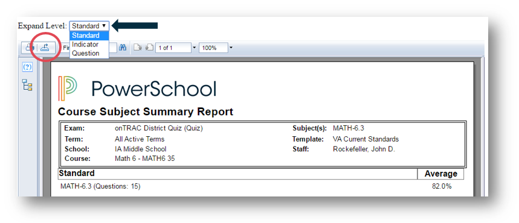The height and width of the screenshot is (223, 519).
Task: Click the PowerSchool logo
Action: 137,88
